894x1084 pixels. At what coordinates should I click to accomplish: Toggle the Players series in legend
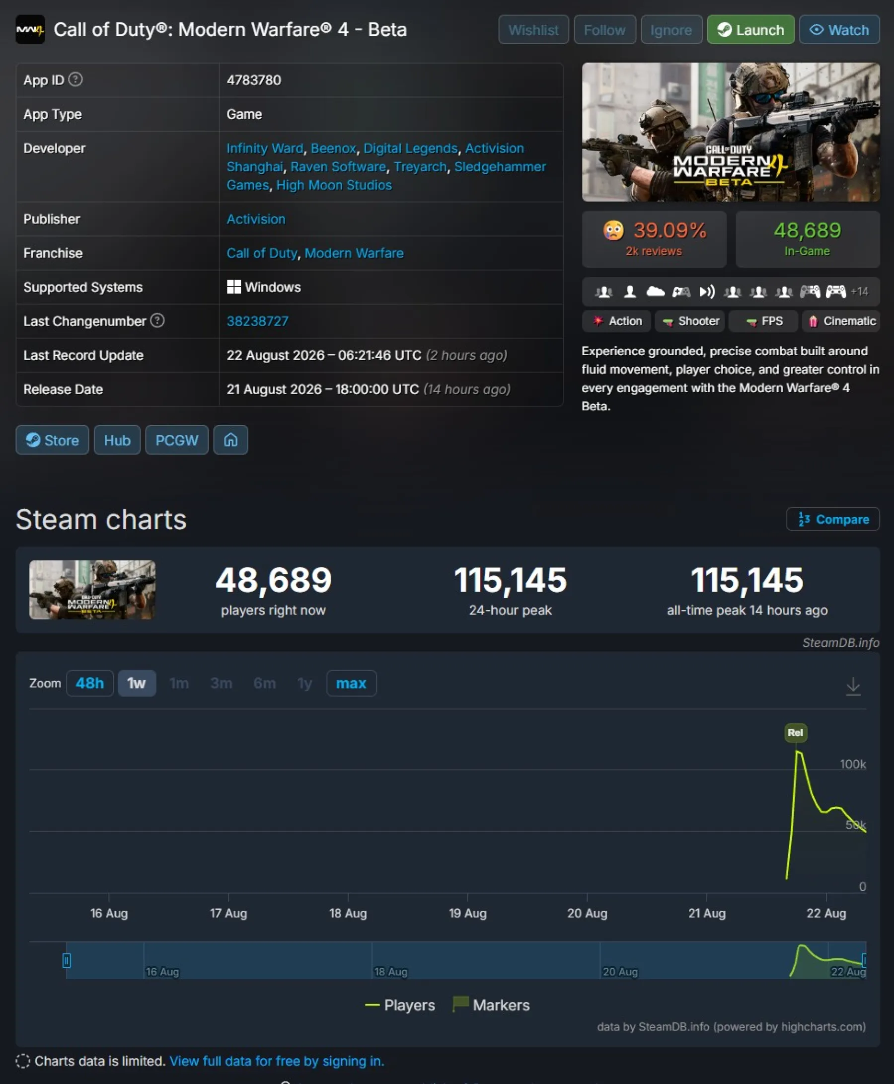point(400,1005)
